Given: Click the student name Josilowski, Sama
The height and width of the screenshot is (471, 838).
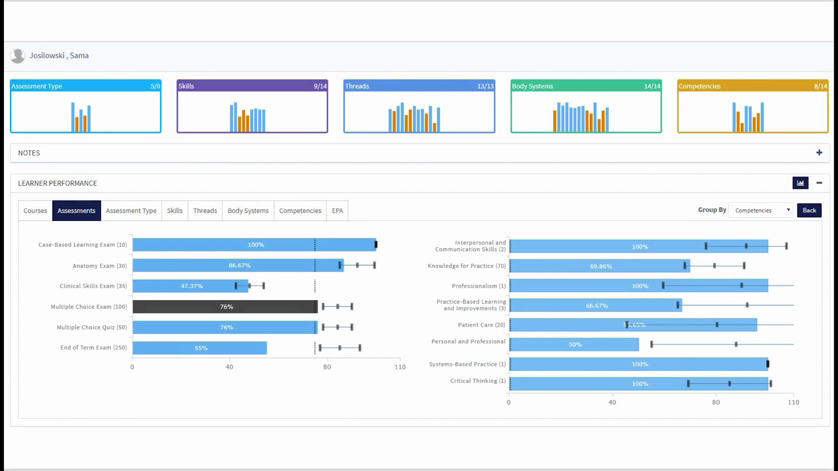Looking at the screenshot, I should (59, 55).
